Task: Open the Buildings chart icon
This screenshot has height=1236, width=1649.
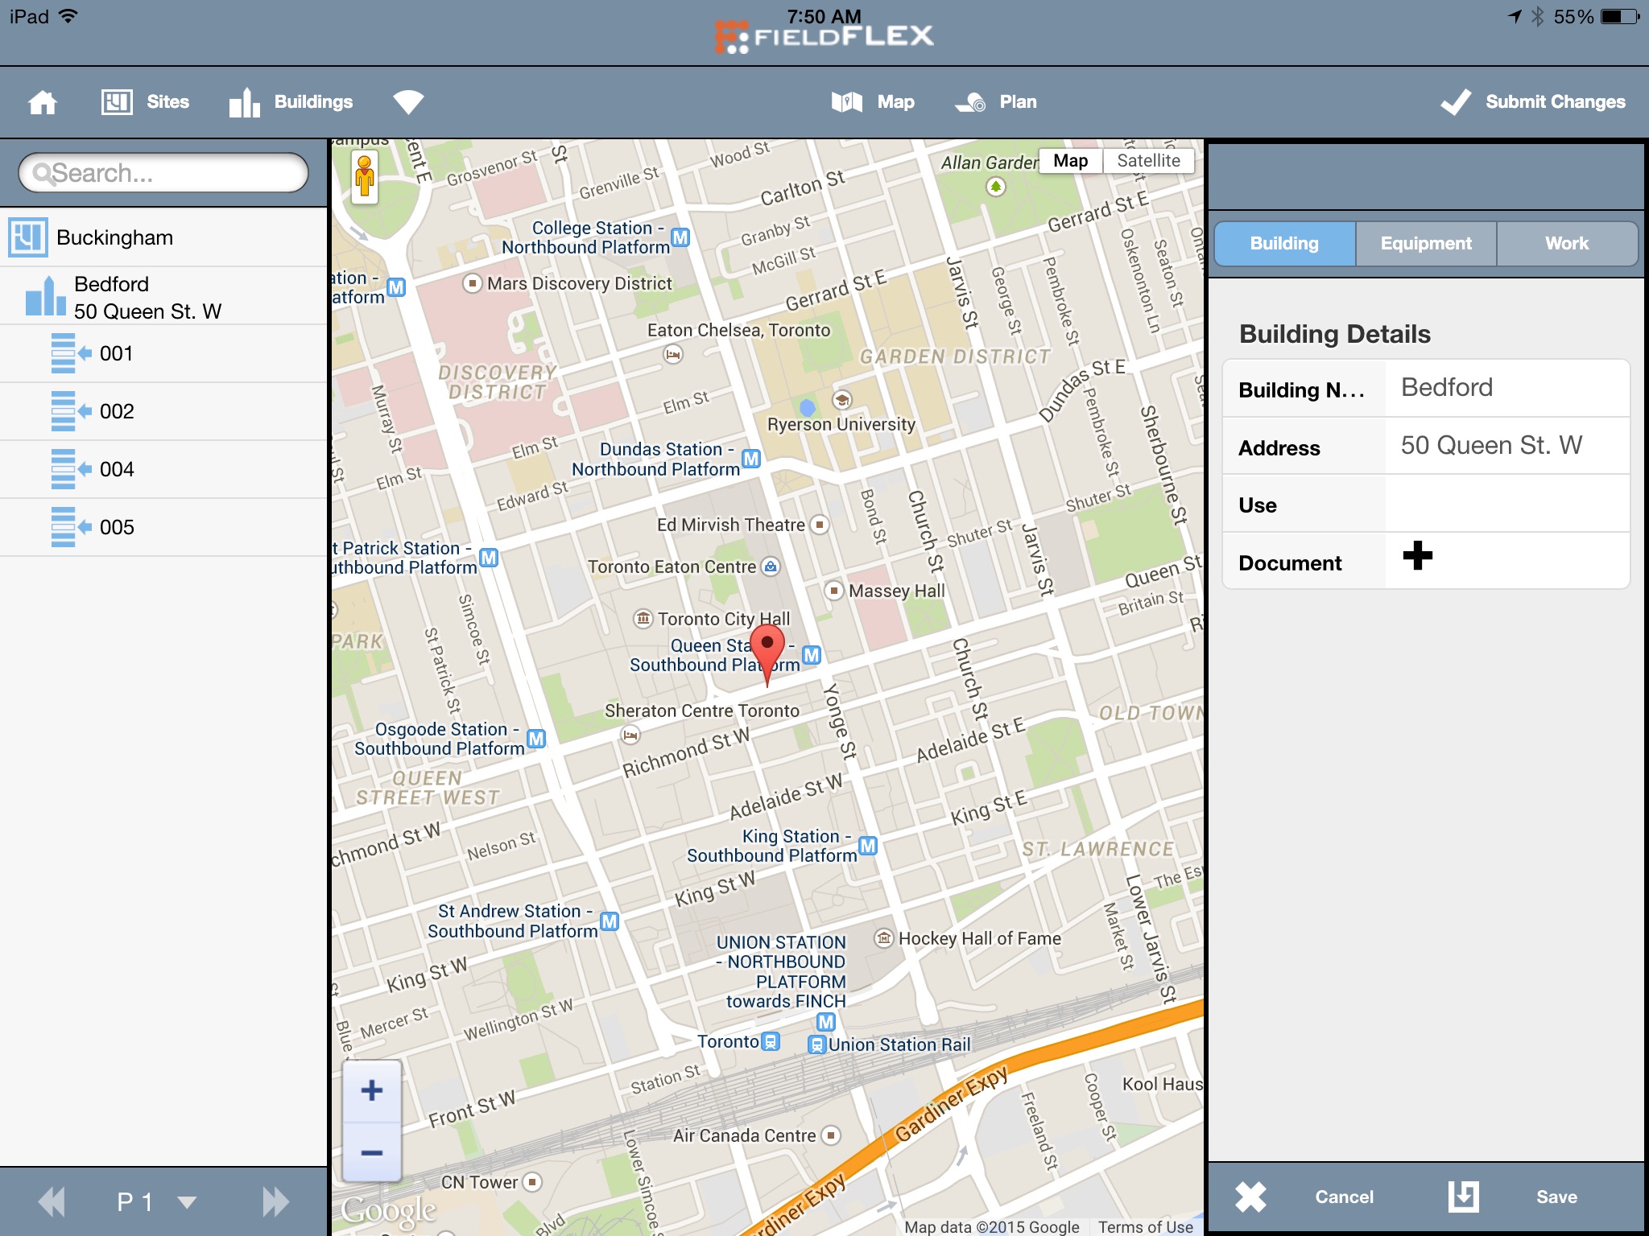Action: [x=244, y=102]
